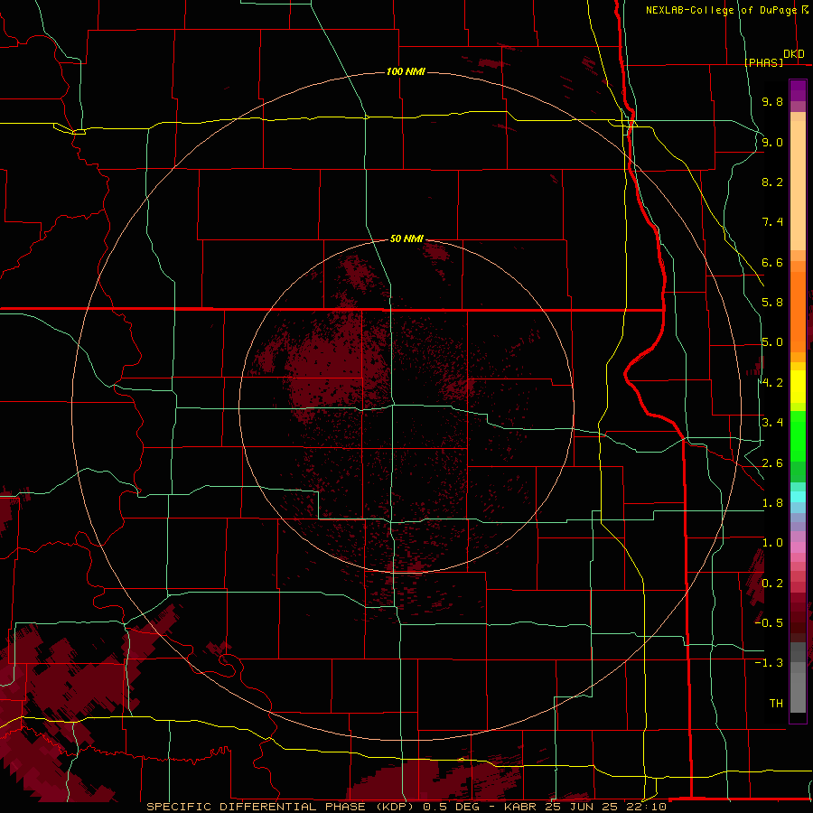813x813 pixels.
Task: Select the 5.8 scale value
Action: click(x=772, y=303)
